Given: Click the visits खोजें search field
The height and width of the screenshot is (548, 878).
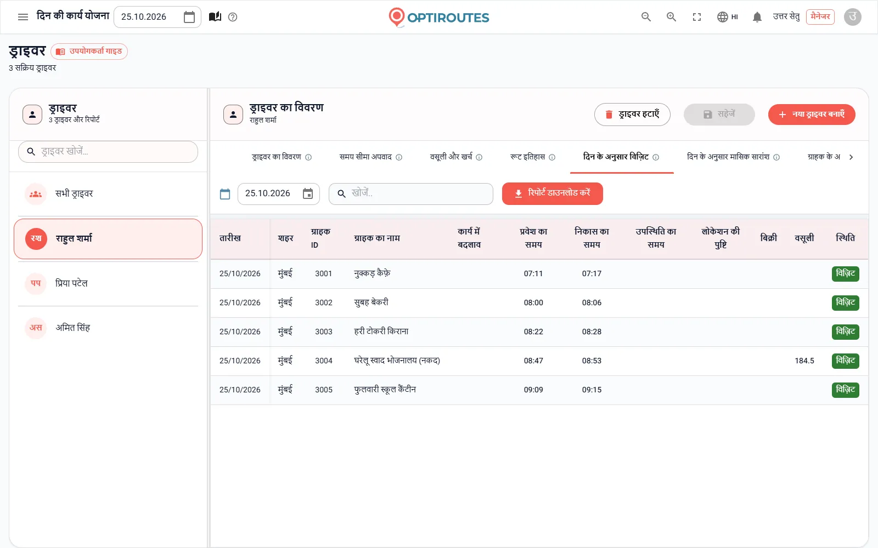Looking at the screenshot, I should tap(411, 193).
